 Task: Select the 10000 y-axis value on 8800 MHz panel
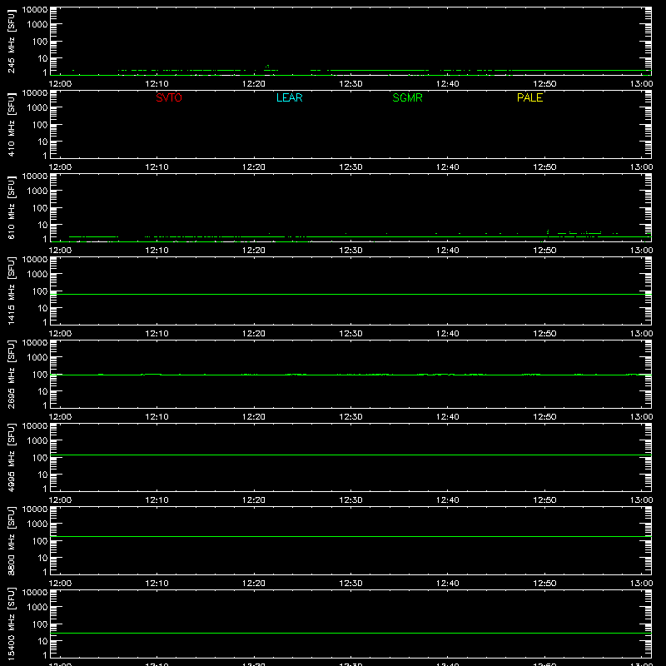pos(35,509)
